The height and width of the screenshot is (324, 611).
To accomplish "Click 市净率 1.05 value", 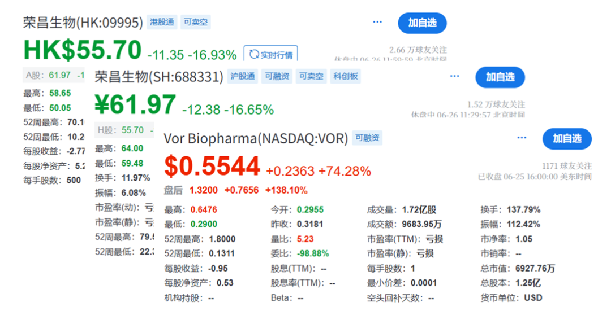I will [x=524, y=239].
